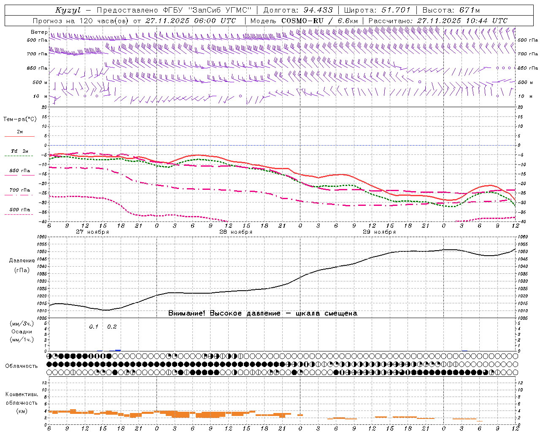Click the 'Давление' pressure axis label
This screenshot has height=432, width=540.
[22, 261]
